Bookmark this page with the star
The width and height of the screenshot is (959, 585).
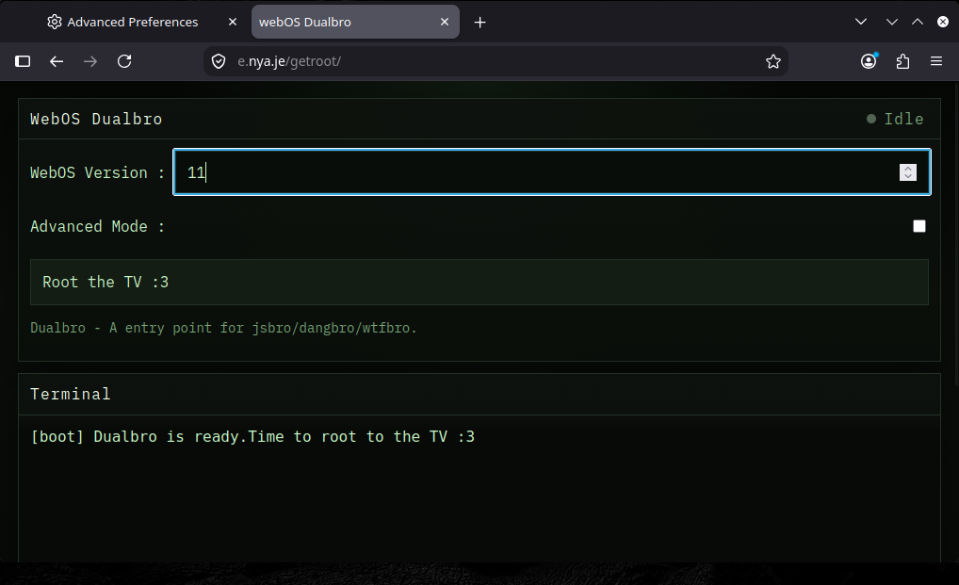[773, 61]
